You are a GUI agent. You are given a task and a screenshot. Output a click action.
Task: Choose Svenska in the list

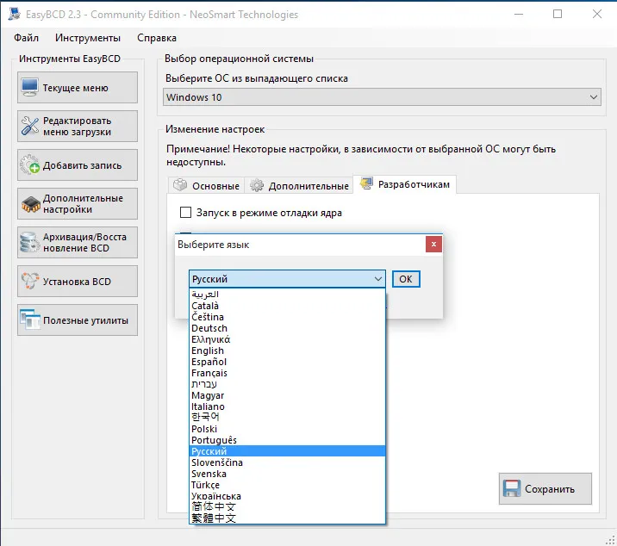pos(287,474)
